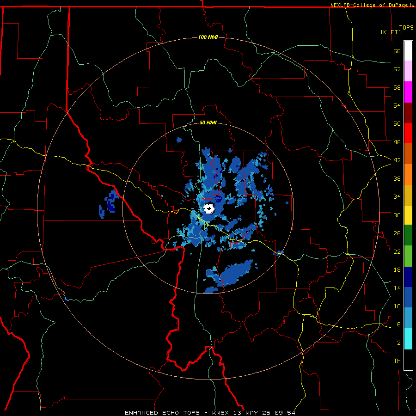This screenshot has width=416, height=416.
Task: Click legend value 30
Action: (397, 215)
